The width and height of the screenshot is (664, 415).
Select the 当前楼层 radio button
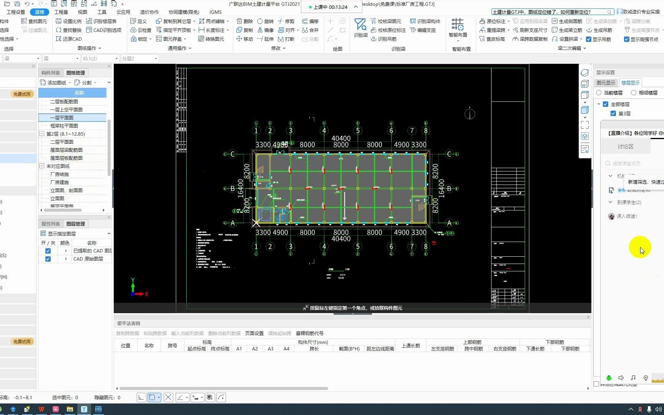tap(599, 93)
